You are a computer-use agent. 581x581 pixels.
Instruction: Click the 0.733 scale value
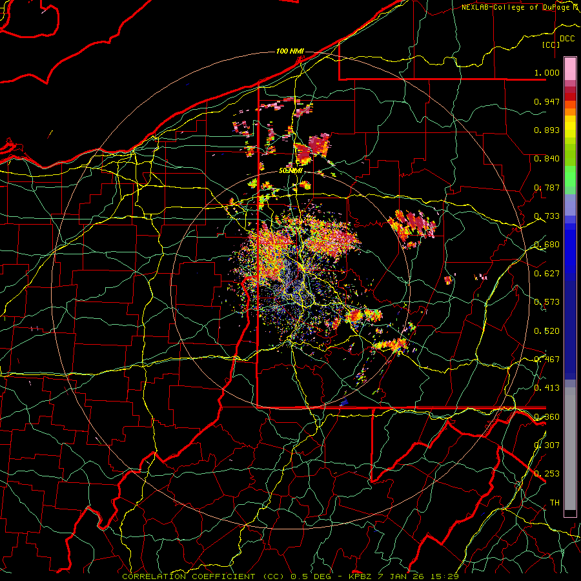[x=547, y=216]
